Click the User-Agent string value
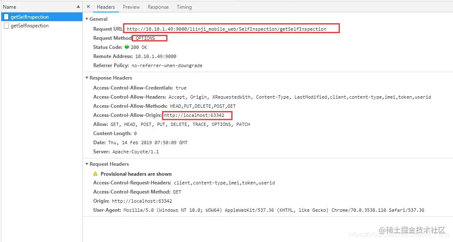Image resolution: width=453 pixels, height=242 pixels. 274,210
